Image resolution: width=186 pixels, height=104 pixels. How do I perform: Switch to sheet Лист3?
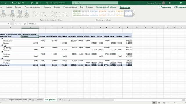tap(61, 100)
